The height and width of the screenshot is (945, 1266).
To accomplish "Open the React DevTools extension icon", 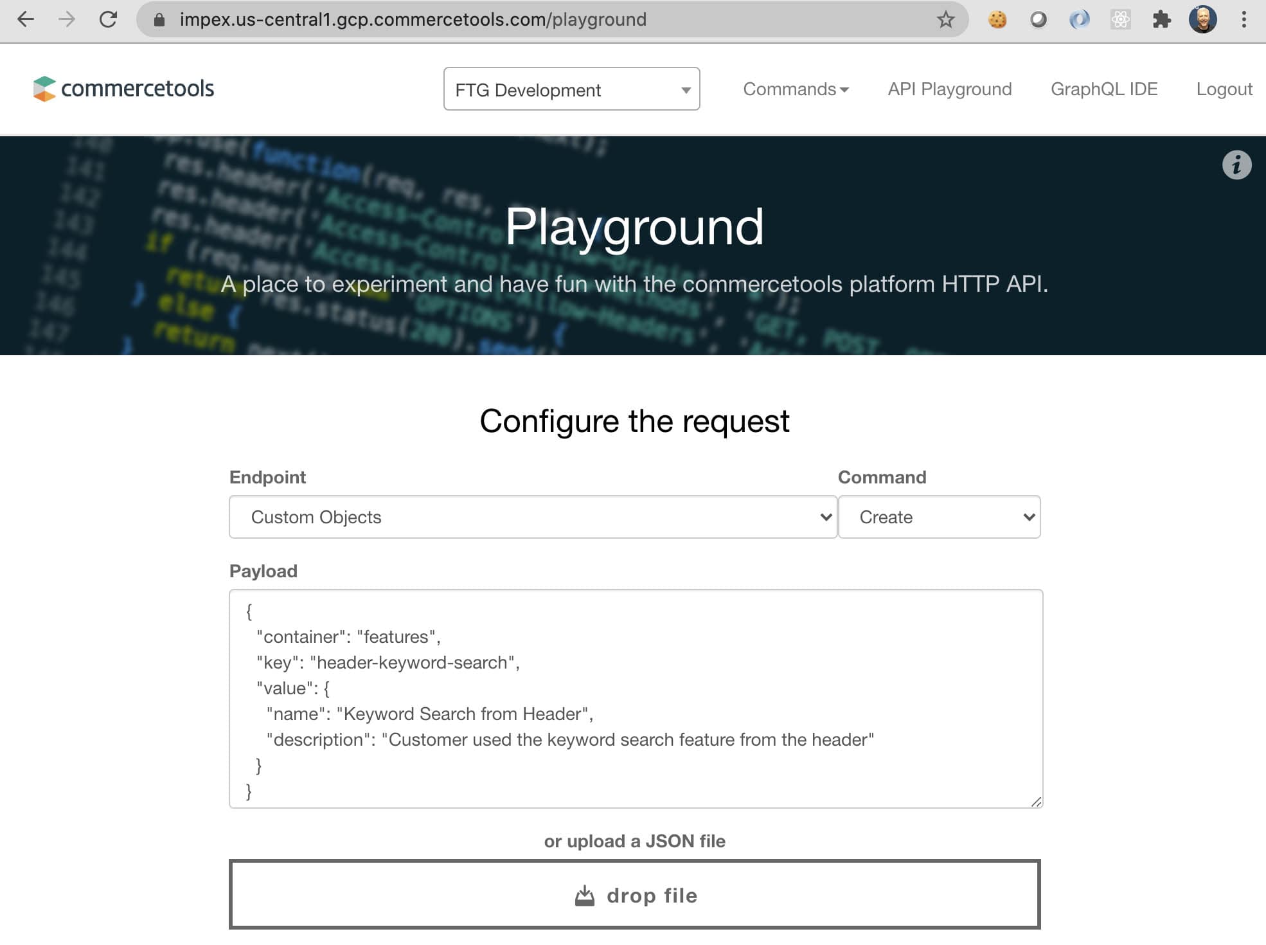I will click(1120, 20).
